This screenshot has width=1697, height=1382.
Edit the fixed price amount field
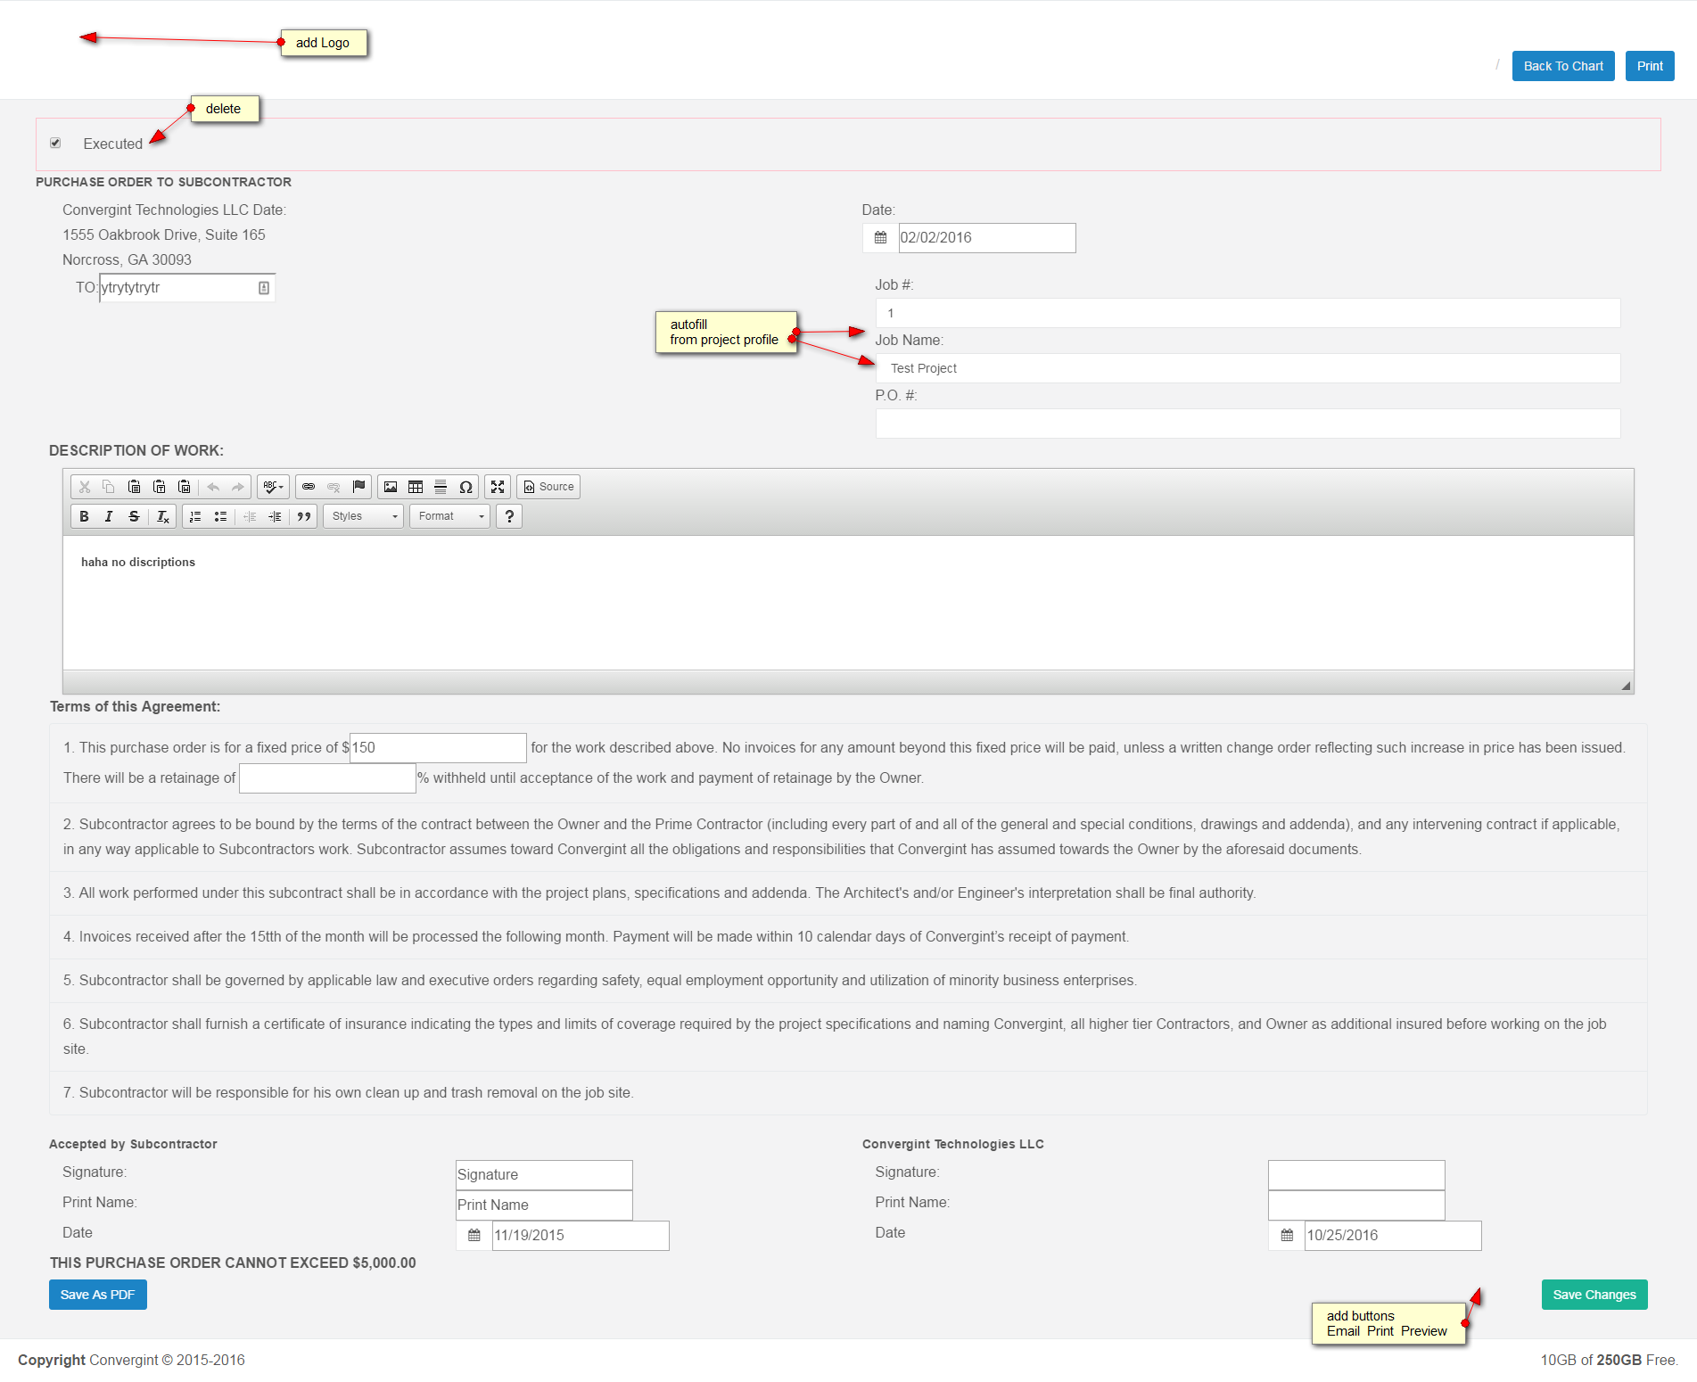click(x=438, y=748)
